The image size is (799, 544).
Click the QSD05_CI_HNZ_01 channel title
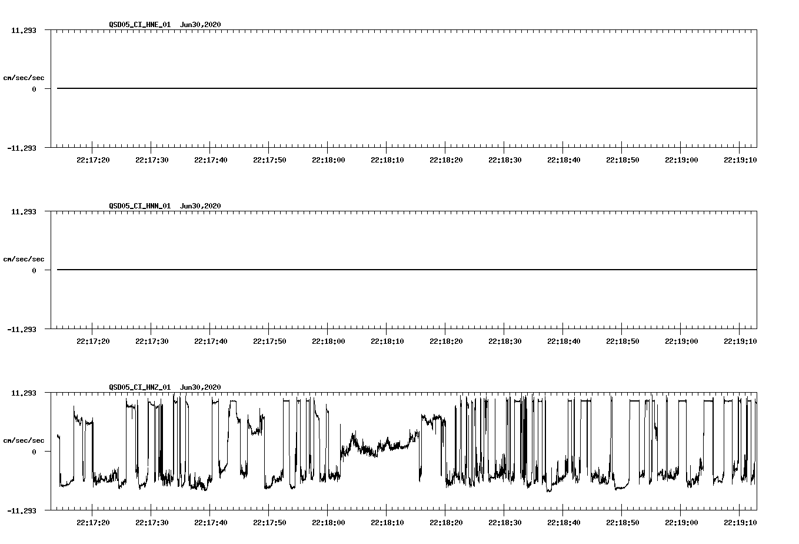tap(140, 387)
